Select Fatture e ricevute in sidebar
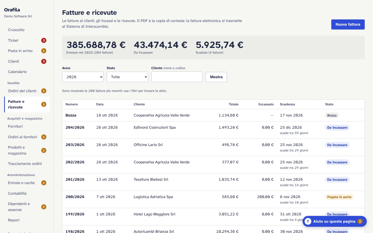The image size is (373, 233). 27,104
